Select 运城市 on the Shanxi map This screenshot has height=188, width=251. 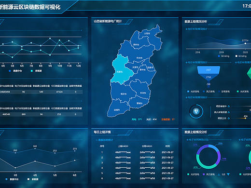tap(117, 110)
